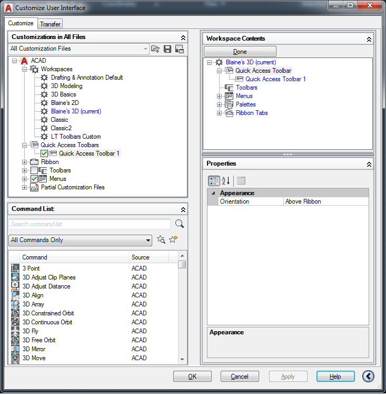Select the 3D Basics workspace
Image resolution: width=386 pixels, height=395 pixels.
(x=63, y=94)
